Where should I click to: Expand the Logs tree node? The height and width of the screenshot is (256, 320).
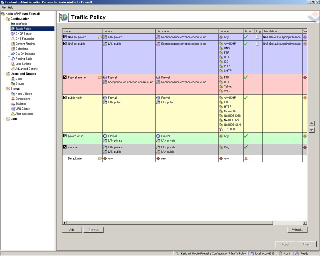(x=3, y=119)
